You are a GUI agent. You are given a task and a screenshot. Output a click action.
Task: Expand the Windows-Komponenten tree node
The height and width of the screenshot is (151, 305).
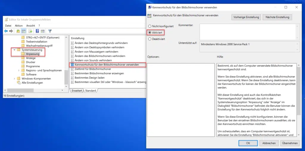[14, 78]
